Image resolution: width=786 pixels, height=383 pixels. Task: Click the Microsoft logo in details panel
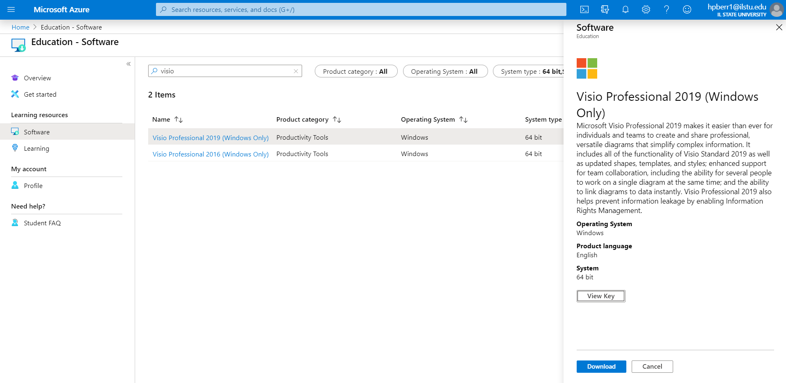(587, 68)
